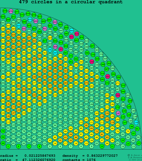The image size is (142, 161).
Task: Select green circle number 479
Action: click(5, 11)
